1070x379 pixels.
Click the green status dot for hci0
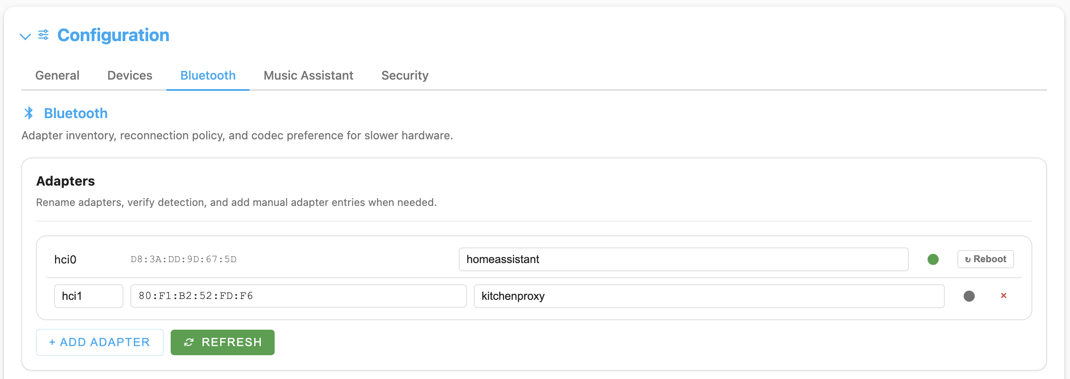coord(933,259)
